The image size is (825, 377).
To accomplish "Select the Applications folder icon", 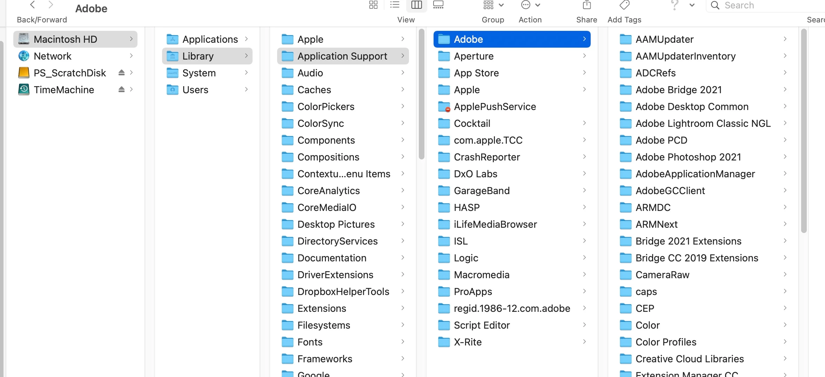I will [x=172, y=39].
